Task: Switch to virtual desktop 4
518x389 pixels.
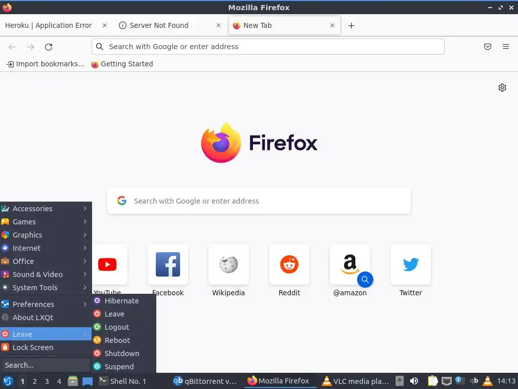Action: pos(59,381)
